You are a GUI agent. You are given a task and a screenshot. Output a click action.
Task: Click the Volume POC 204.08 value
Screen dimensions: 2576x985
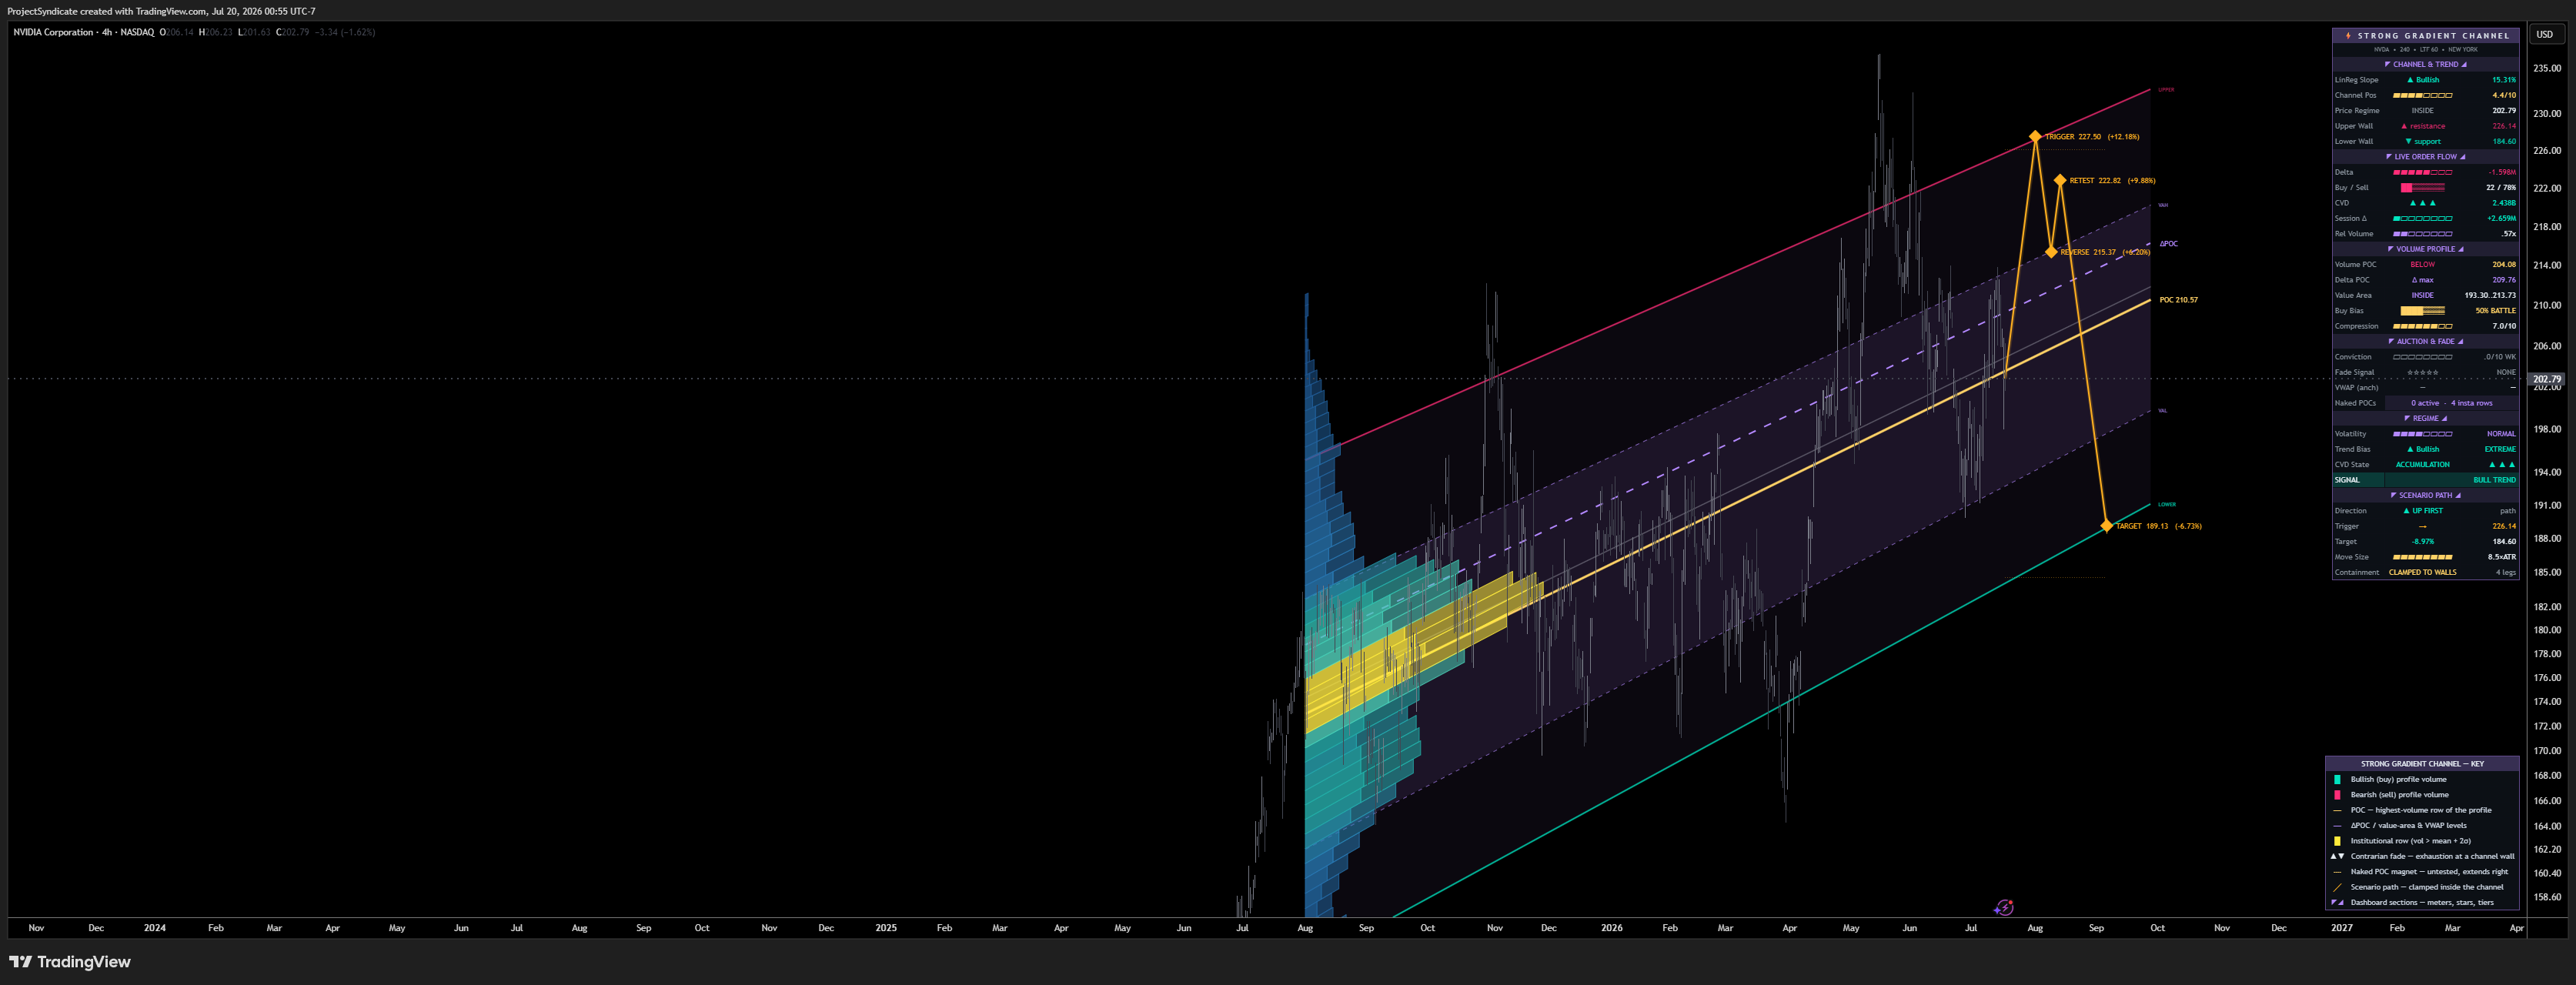click(2503, 265)
